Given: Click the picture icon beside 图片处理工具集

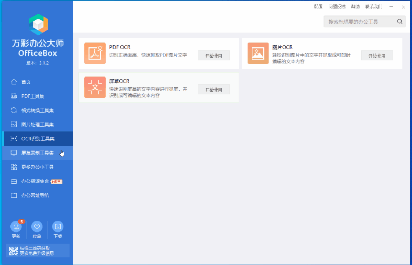Looking at the screenshot, I should coord(14,124).
